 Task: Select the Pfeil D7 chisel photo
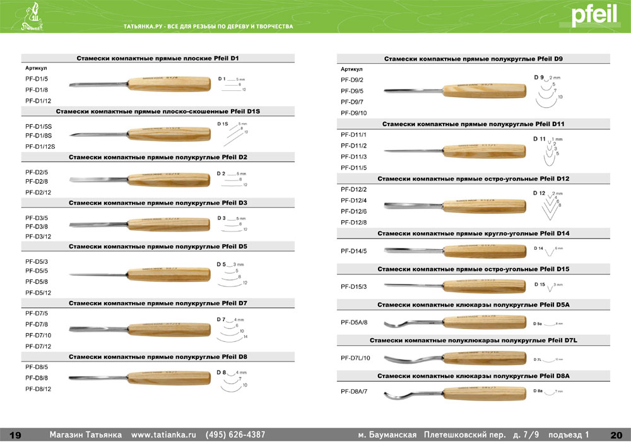(x=140, y=329)
